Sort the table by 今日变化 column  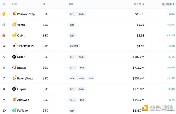tap(168, 4)
